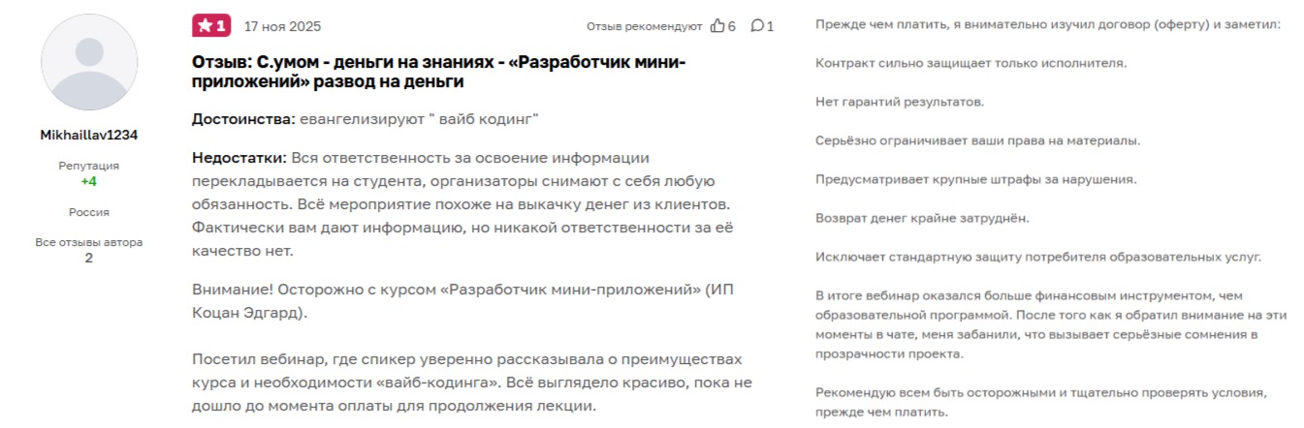The image size is (1304, 428).
Task: Click the review date 17 ноя 2025
Action: [x=282, y=26]
